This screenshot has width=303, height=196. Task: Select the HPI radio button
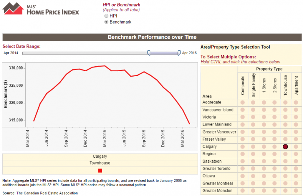106,16
